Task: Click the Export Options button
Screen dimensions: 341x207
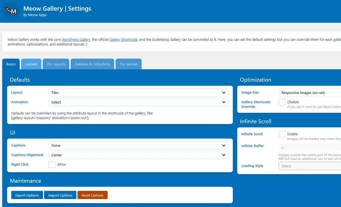Action: point(27,195)
